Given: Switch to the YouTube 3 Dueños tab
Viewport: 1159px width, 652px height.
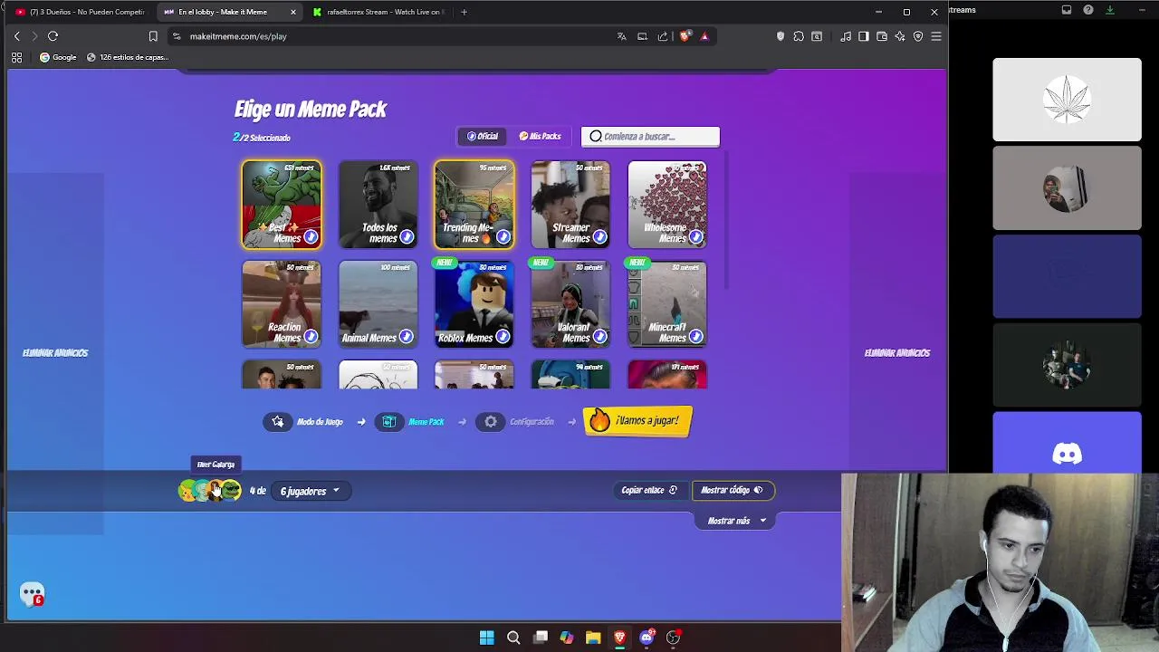Looking at the screenshot, I should (80, 12).
